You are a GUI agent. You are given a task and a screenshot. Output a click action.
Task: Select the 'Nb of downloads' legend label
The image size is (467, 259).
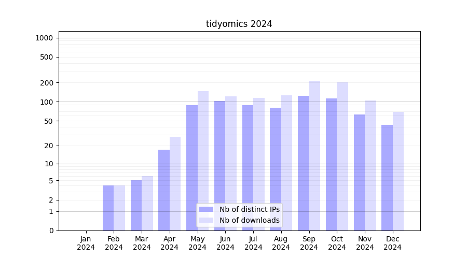(x=249, y=220)
